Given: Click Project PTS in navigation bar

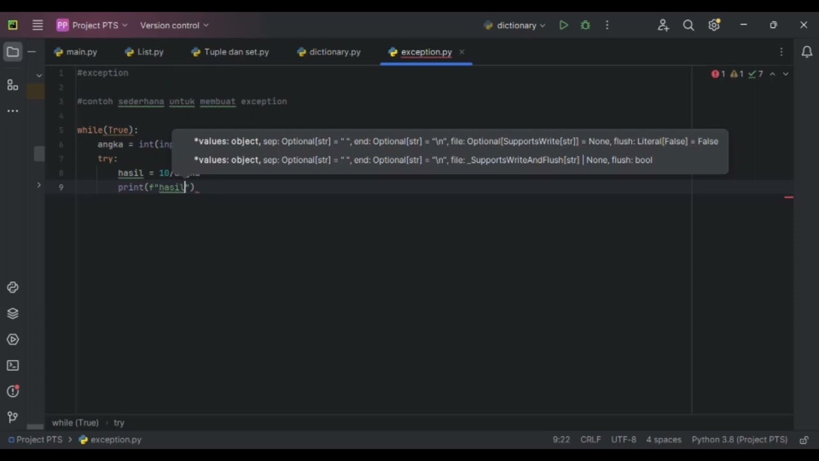Looking at the screenshot, I should pos(35,440).
